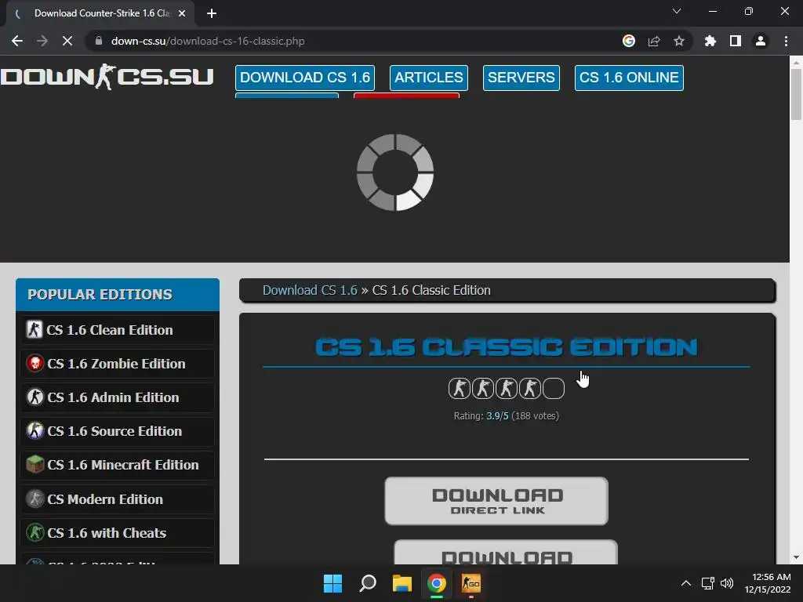Open the CS 1.6 ONLINE menu item
Screen dimensions: 803x602
point(629,78)
